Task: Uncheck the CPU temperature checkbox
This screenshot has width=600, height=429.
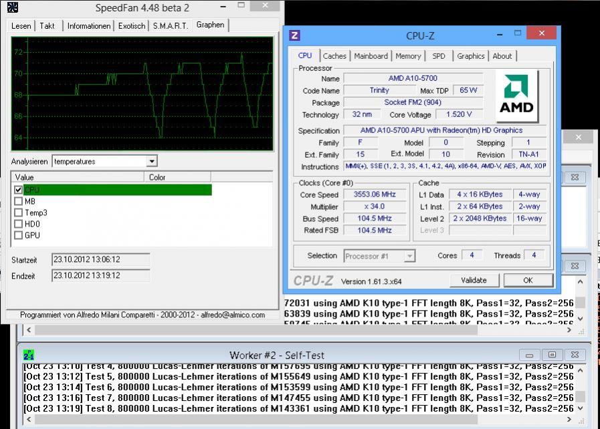Action: [18, 190]
